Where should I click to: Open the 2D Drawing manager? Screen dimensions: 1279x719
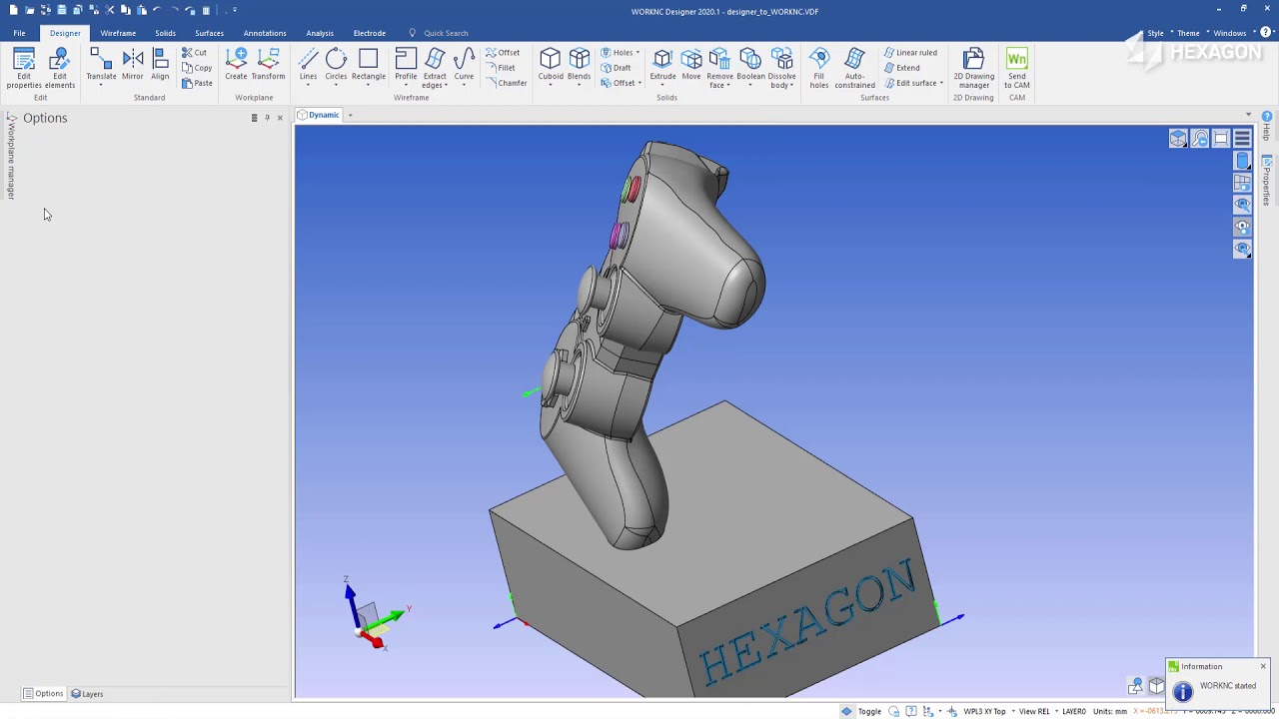[x=973, y=68]
